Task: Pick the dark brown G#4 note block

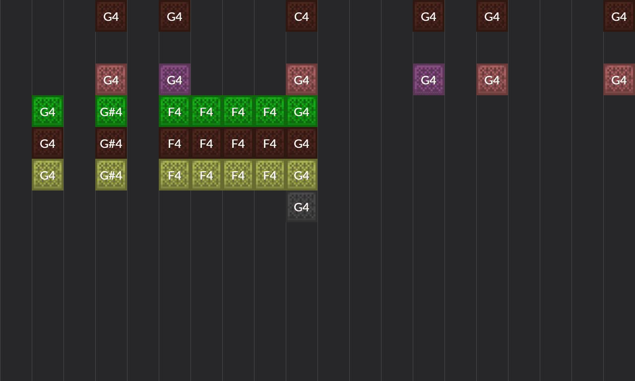Action: pyautogui.click(x=111, y=143)
